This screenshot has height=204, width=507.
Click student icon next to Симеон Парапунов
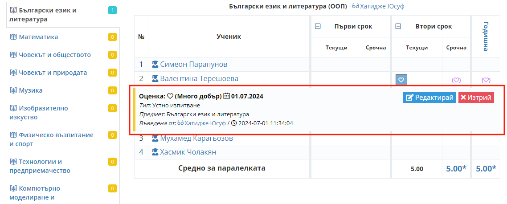155,64
